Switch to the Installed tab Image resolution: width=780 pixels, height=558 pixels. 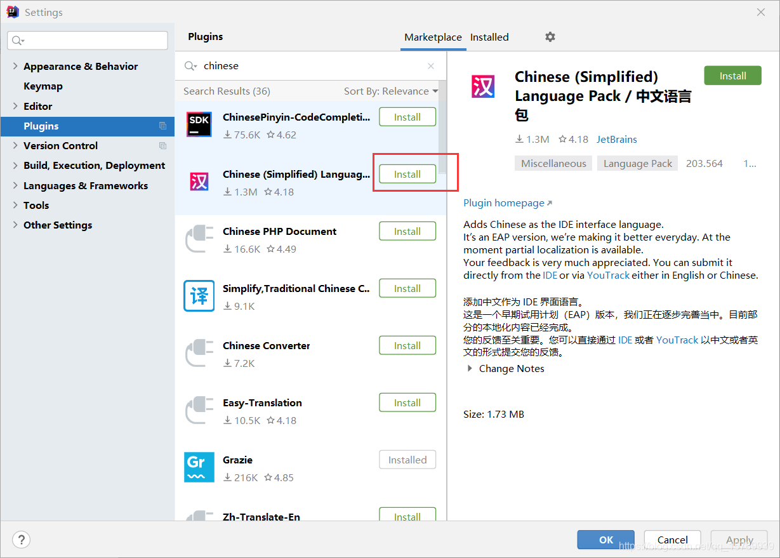coord(489,37)
